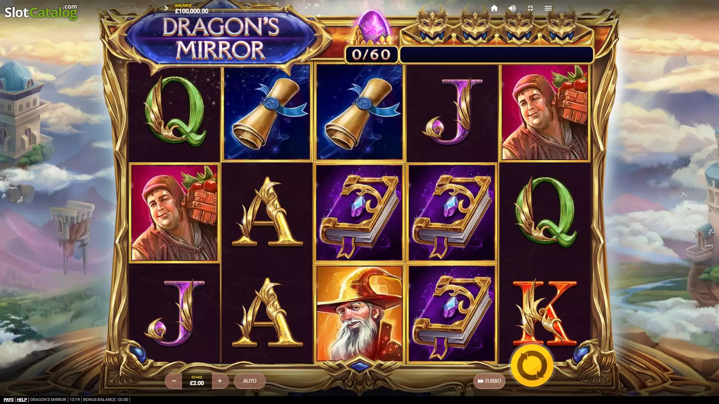Increase stake with the plus button

(220, 381)
